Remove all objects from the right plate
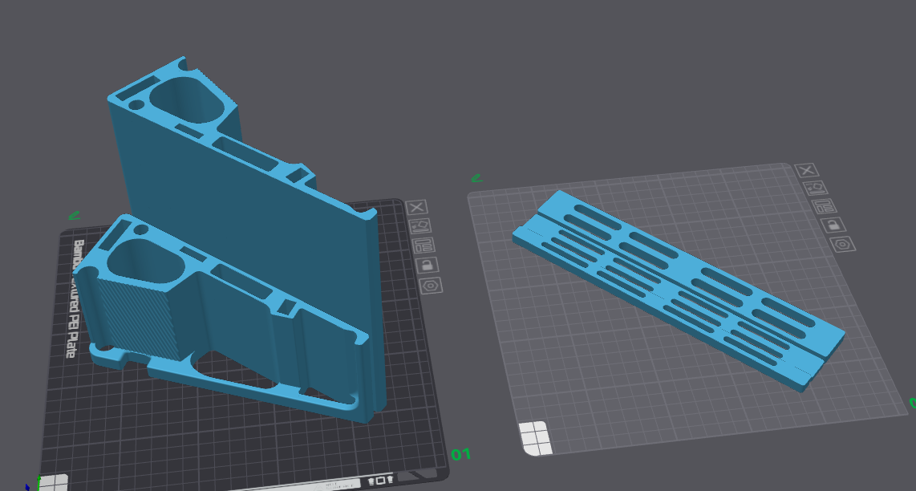The image size is (916, 491). [807, 170]
